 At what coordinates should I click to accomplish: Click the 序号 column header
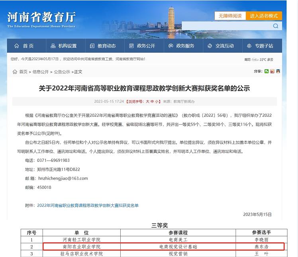(31, 232)
